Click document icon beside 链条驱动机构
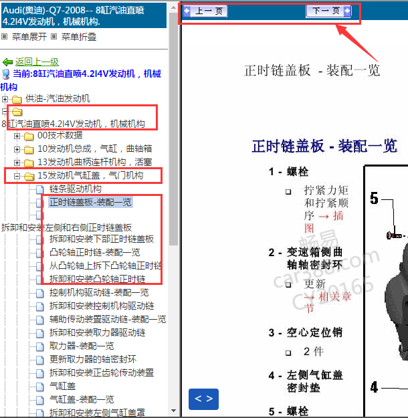The image size is (408, 418). [40, 189]
